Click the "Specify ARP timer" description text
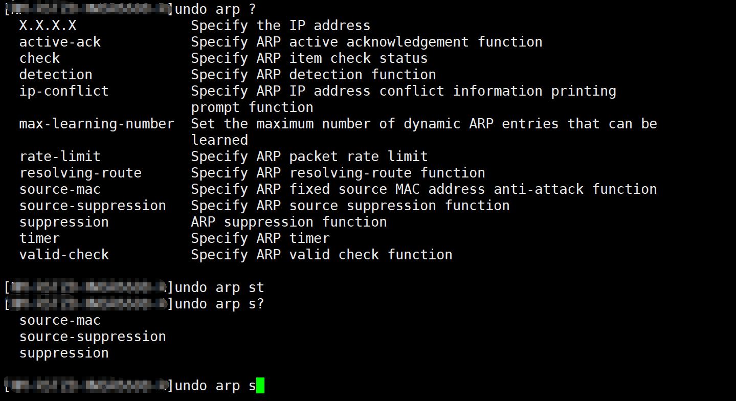This screenshot has height=401, width=736. pyautogui.click(x=260, y=238)
